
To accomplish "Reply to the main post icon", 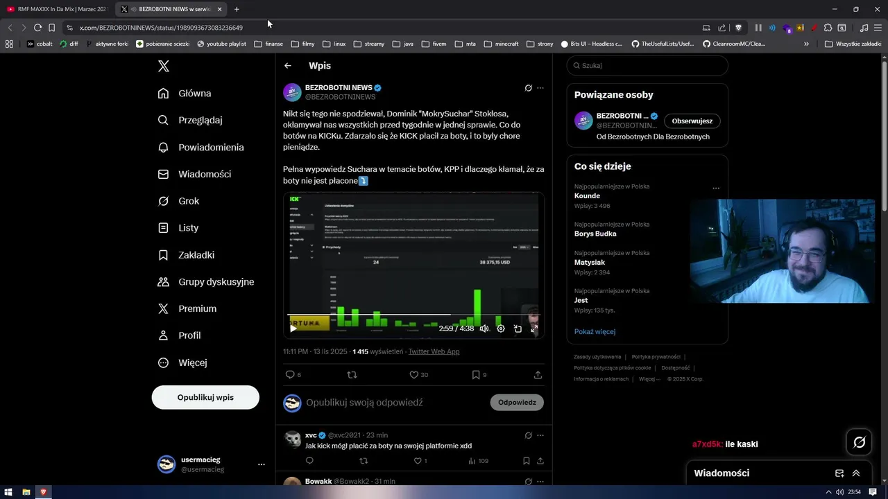I will coord(290,375).
